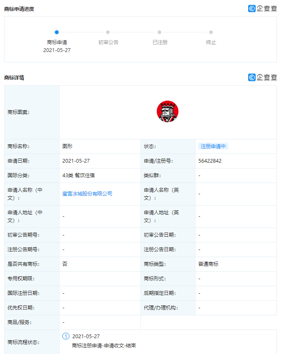Click the 商品/服务 row label
The image size is (281, 354).
(x=20, y=322)
